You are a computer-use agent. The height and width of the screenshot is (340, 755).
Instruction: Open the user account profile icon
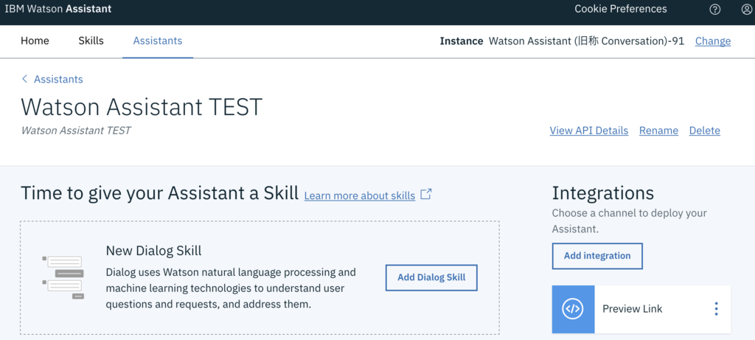click(746, 10)
